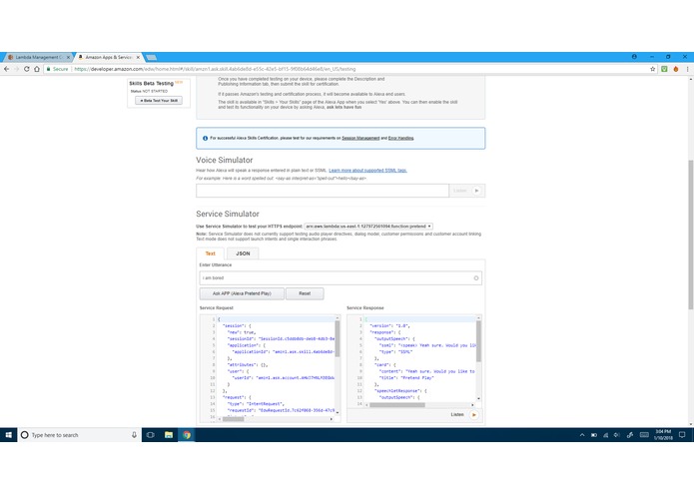Select the JSON tab in Service Simulator
Screen dimensions: 694x493
pos(243,253)
